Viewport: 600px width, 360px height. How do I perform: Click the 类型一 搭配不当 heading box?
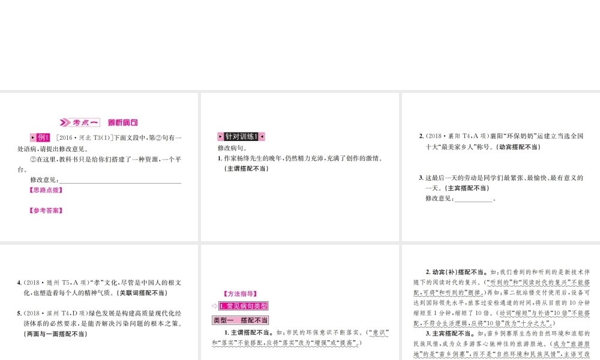coord(241,320)
